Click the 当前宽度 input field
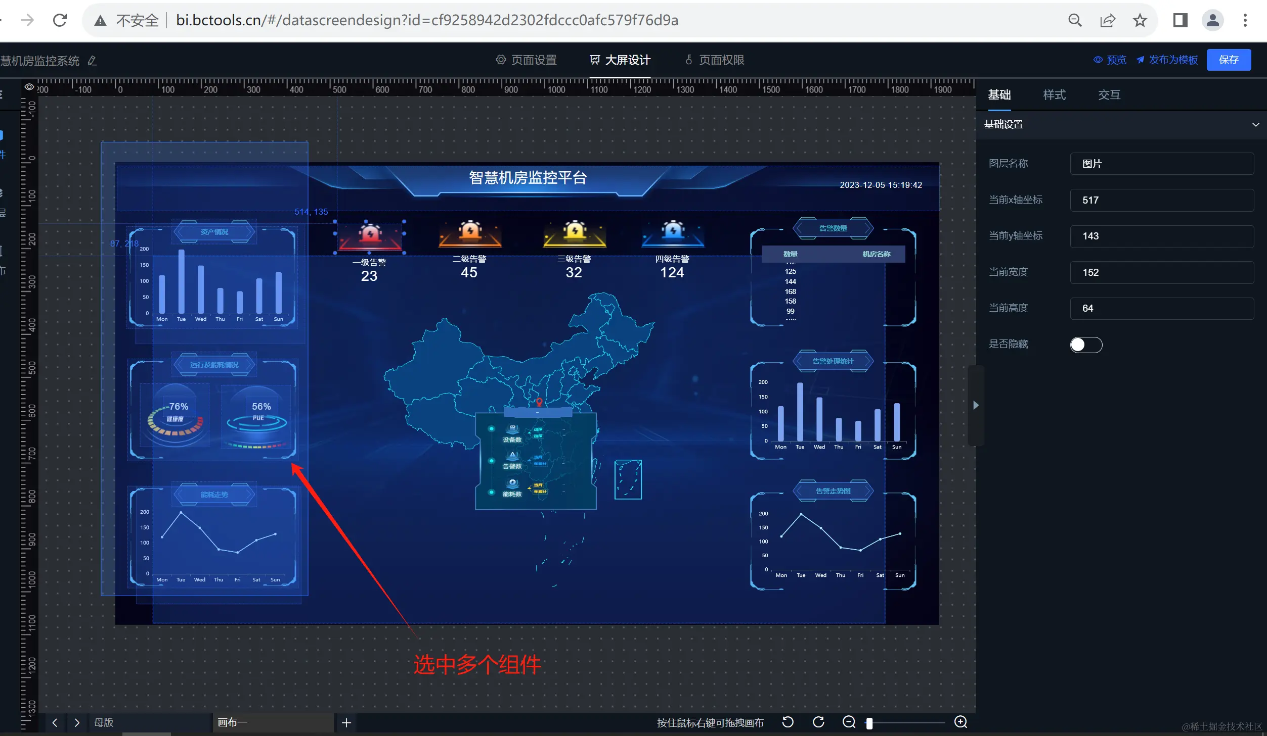This screenshot has width=1267, height=736. [1161, 272]
